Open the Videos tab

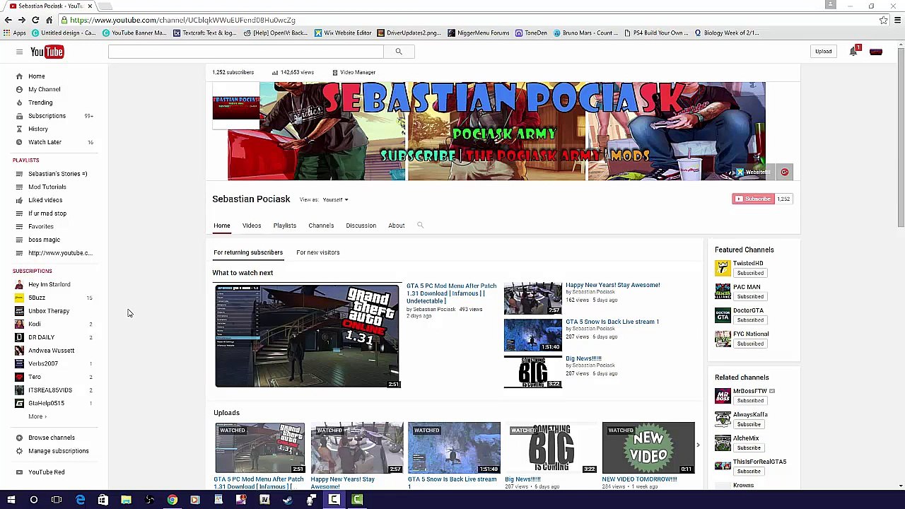pos(252,226)
